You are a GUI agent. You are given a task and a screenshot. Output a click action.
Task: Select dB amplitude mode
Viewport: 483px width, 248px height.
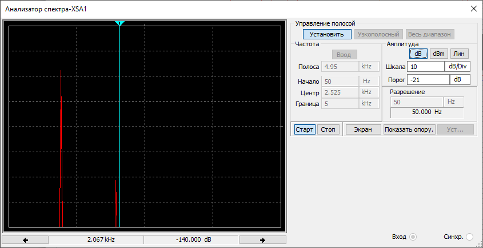[418, 54]
